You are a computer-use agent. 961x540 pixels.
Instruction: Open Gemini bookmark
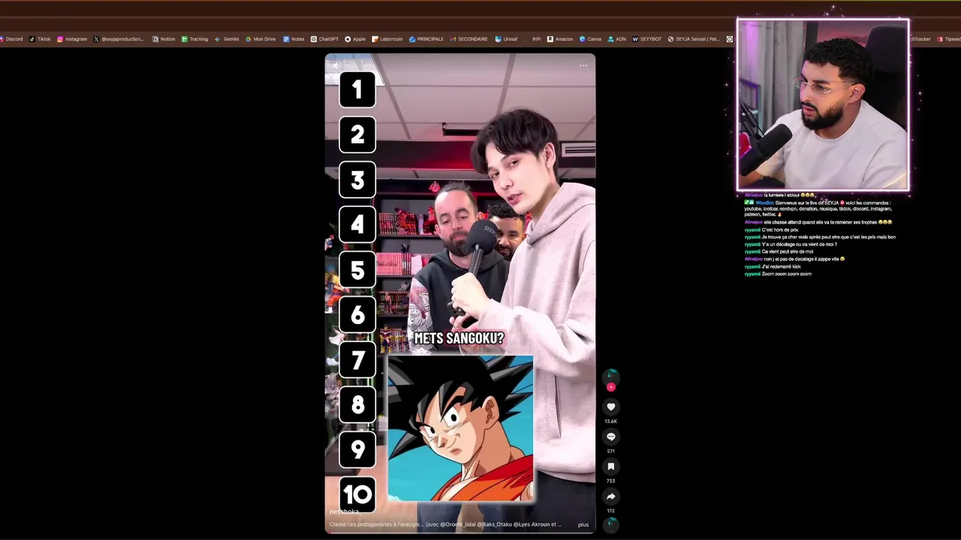pos(227,39)
